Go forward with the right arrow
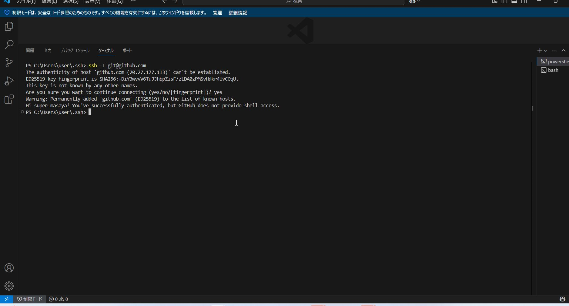 [175, 2]
